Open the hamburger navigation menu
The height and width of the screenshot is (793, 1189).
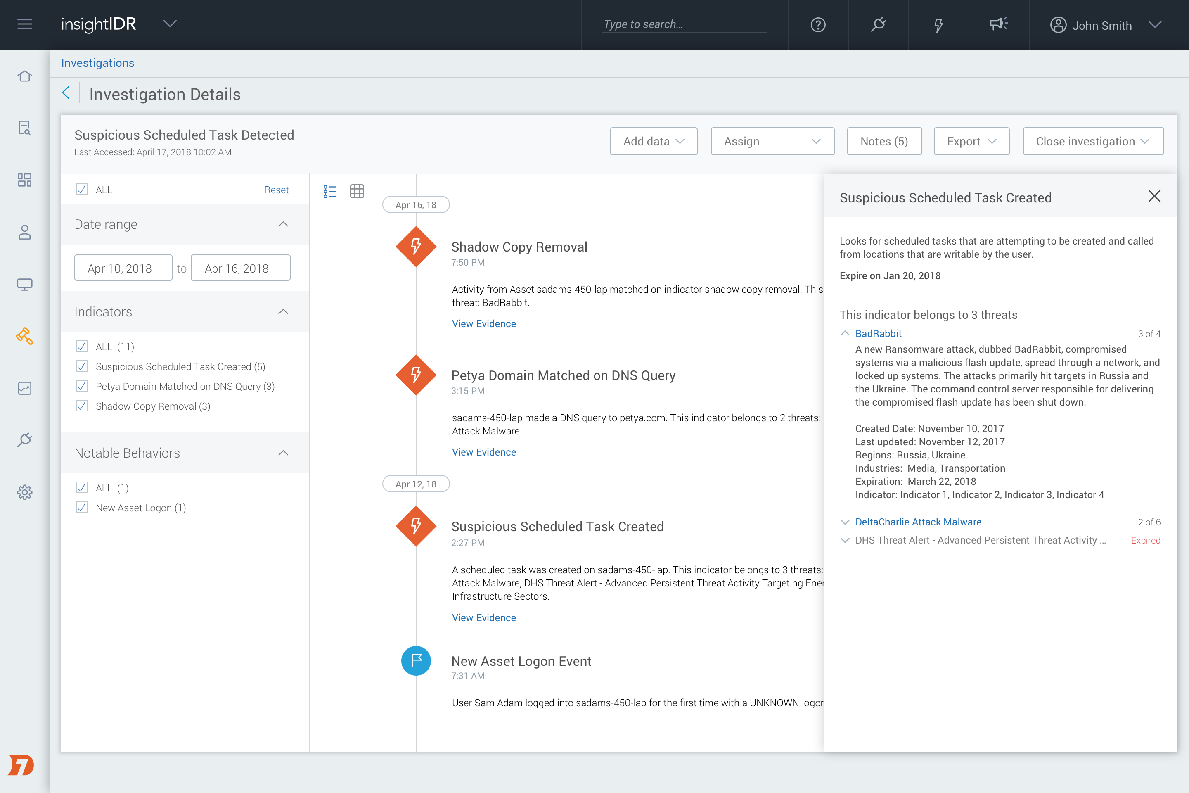(24, 24)
